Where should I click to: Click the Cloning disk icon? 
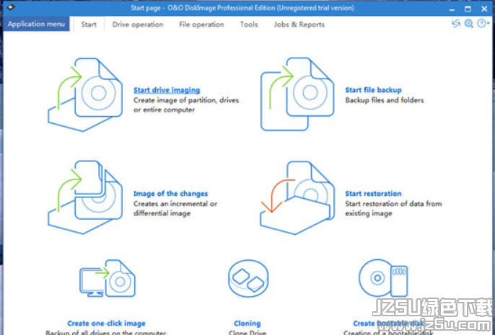click(248, 278)
